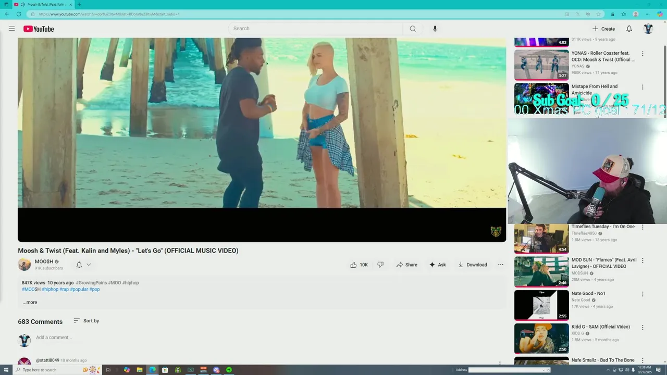Go to the YouTube home logo

pos(39,29)
